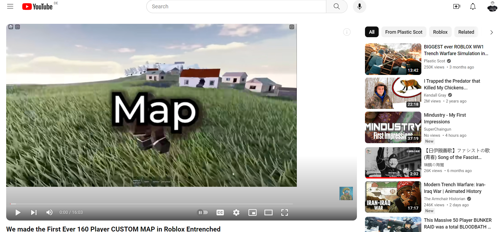Visit Kendall Gray channel
The image size is (504, 232).
tap(435, 95)
